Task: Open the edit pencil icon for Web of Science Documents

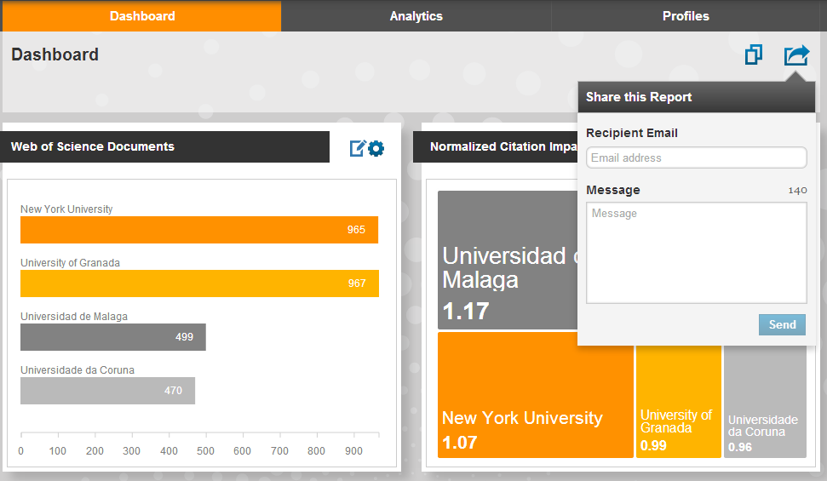Action: [358, 148]
